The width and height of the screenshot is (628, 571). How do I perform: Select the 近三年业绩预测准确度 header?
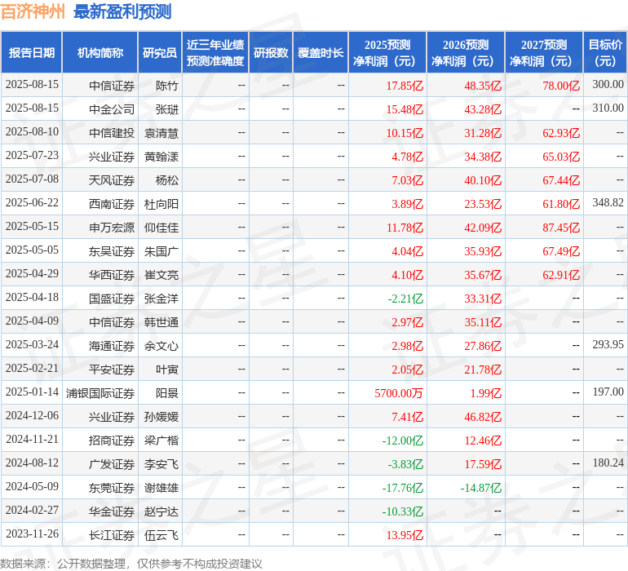215,53
